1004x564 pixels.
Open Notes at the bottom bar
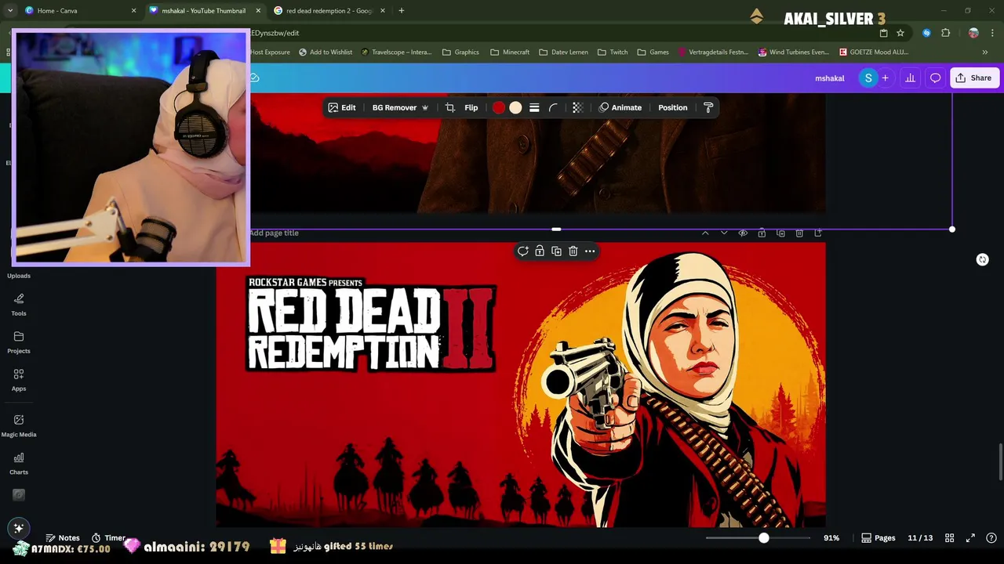pos(63,538)
